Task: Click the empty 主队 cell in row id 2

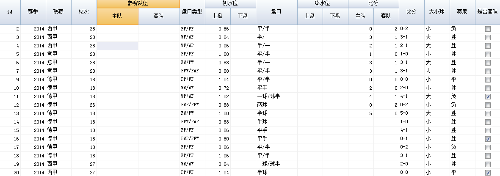Action: point(117,29)
